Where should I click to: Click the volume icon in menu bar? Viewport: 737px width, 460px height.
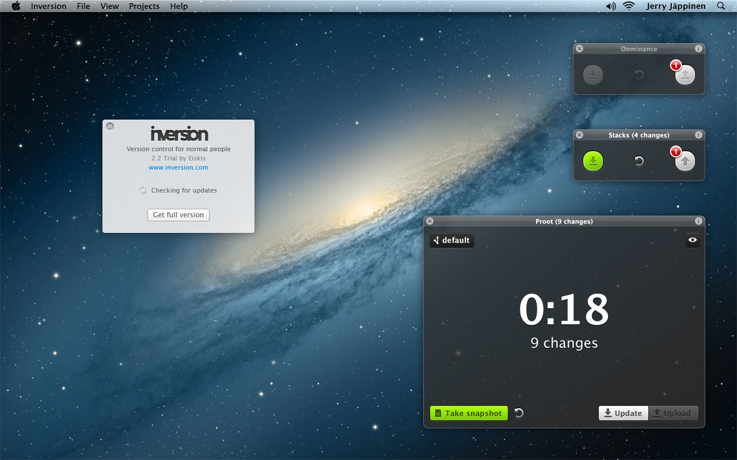click(x=611, y=6)
